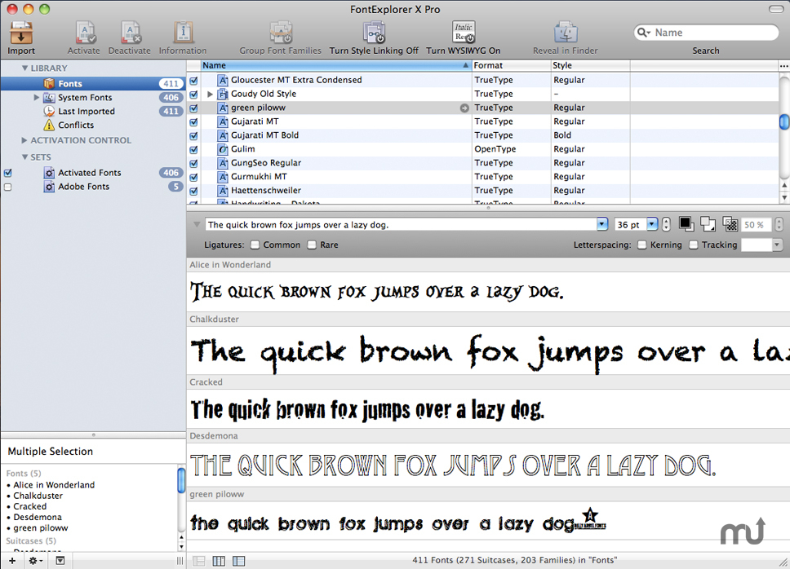Click the Reveal in Finder icon

pos(566,31)
